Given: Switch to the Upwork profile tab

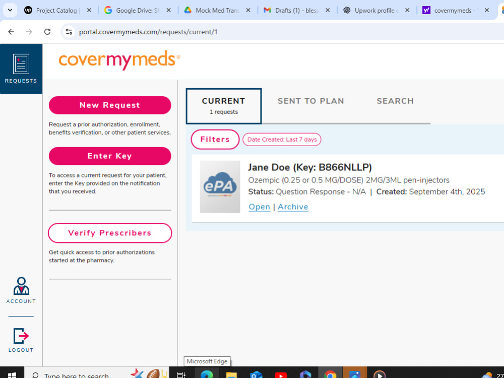Looking at the screenshot, I should click(x=376, y=10).
